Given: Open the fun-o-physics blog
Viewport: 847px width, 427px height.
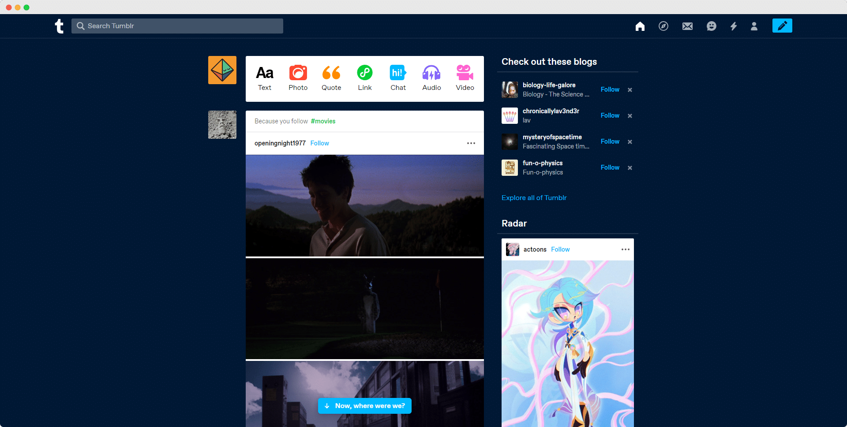Looking at the screenshot, I should point(543,163).
